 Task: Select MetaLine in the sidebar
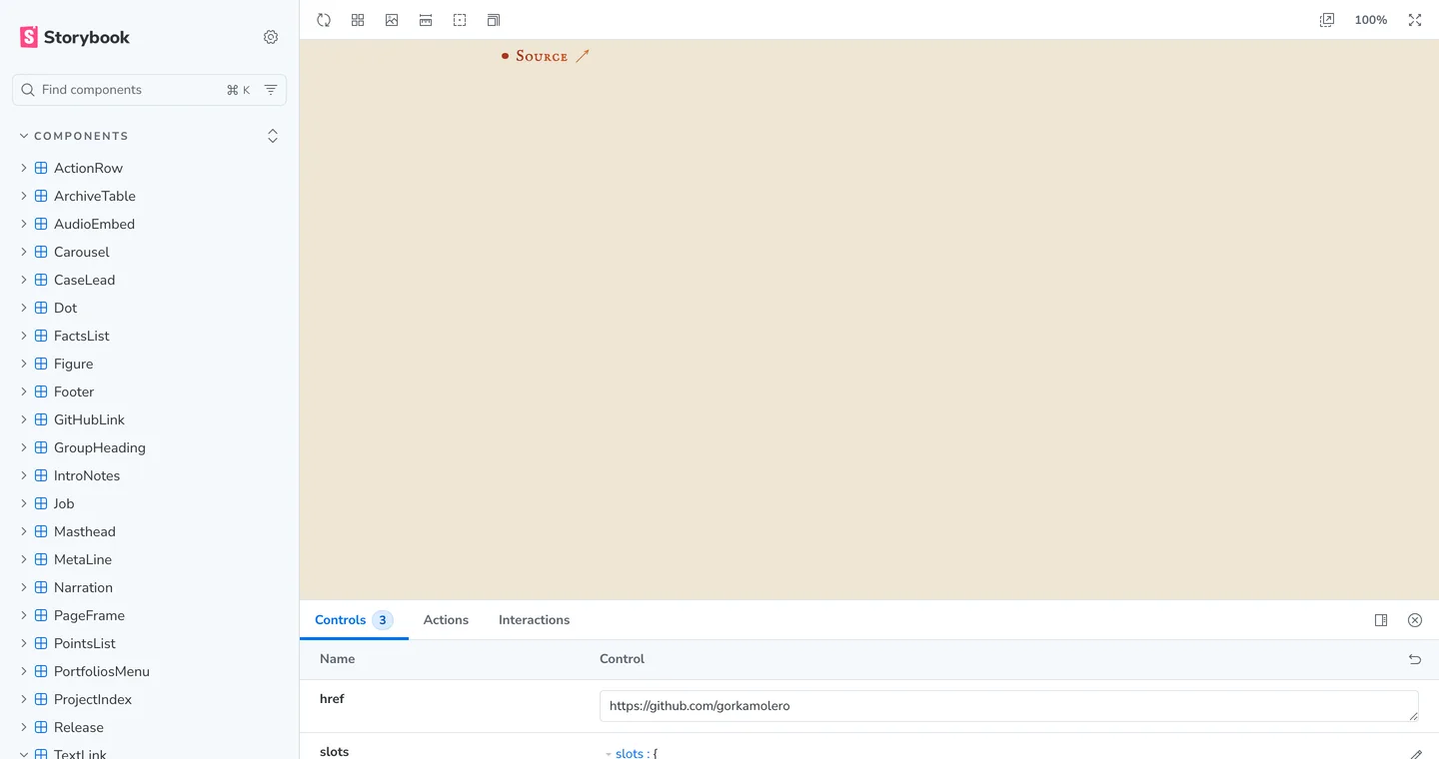pos(83,559)
